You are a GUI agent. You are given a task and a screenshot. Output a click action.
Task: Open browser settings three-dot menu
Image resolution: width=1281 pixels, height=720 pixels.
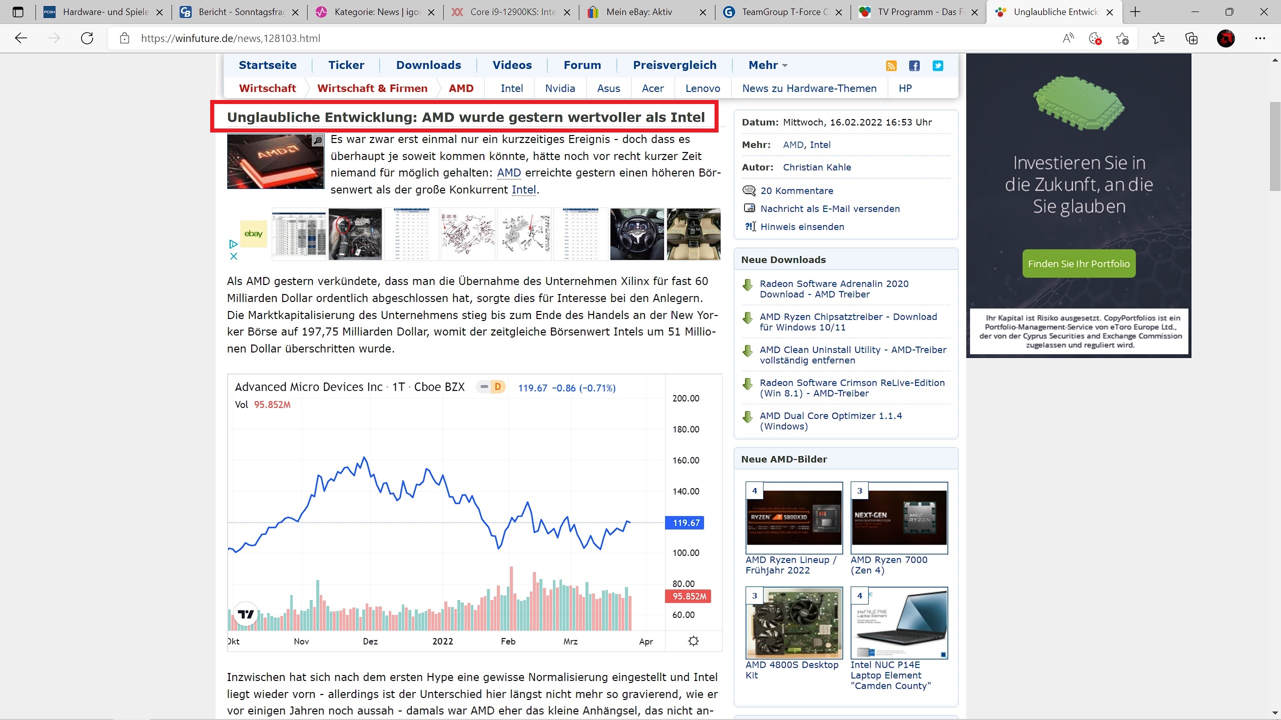tap(1260, 38)
